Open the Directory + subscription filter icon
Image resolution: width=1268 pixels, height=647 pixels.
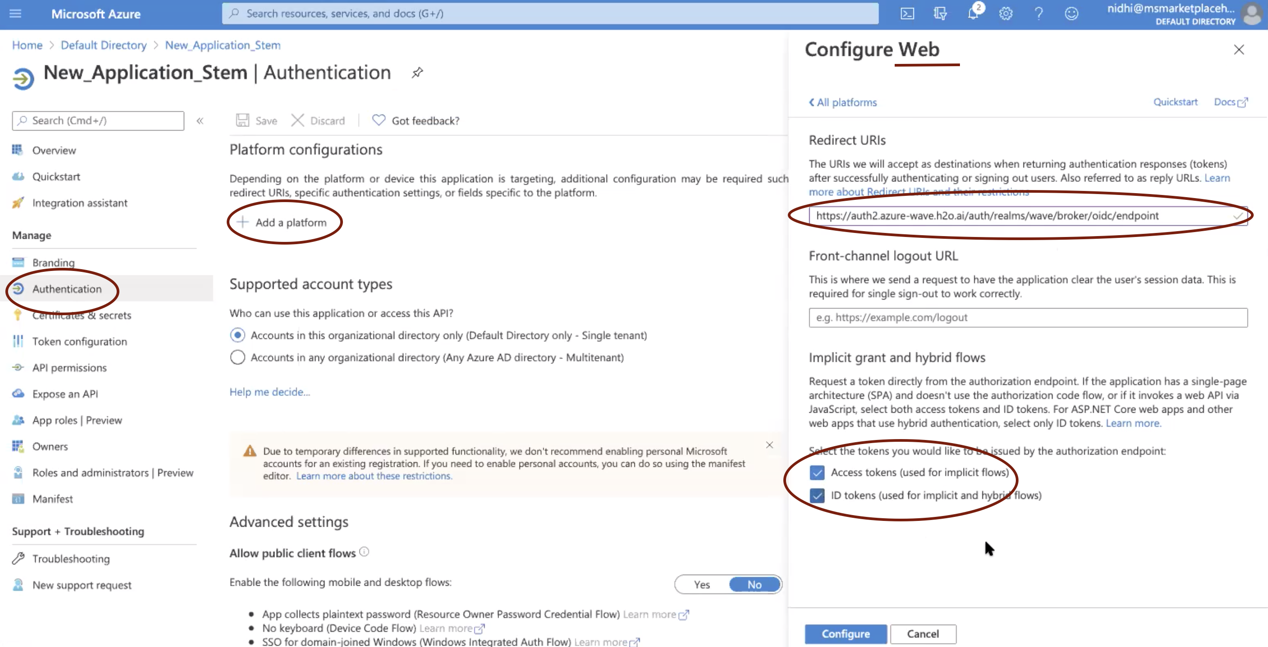click(x=940, y=13)
